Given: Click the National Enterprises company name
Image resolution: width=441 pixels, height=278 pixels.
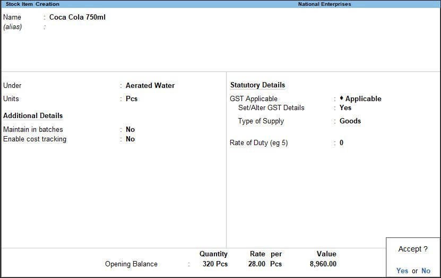Looking at the screenshot, I should pos(324,4).
